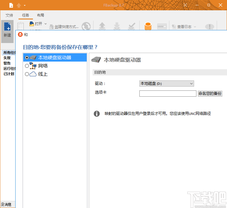Click the Restore down-arrow icon
227x208 pixels.
(x=117, y=26)
